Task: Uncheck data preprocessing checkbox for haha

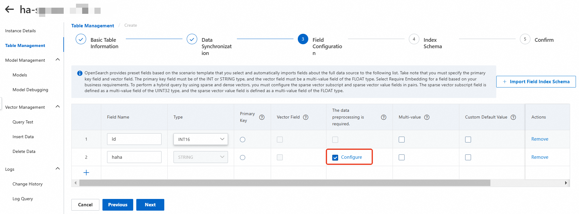Action: point(335,158)
